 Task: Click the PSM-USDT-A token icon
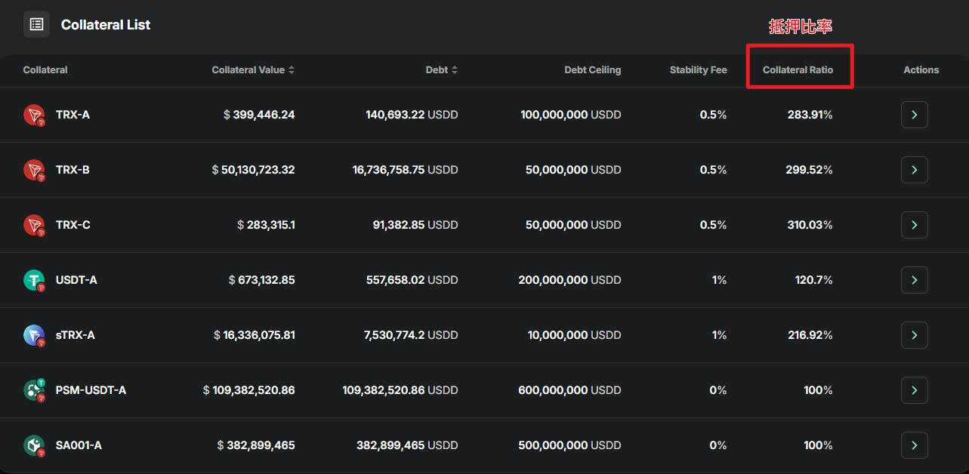pyautogui.click(x=34, y=390)
